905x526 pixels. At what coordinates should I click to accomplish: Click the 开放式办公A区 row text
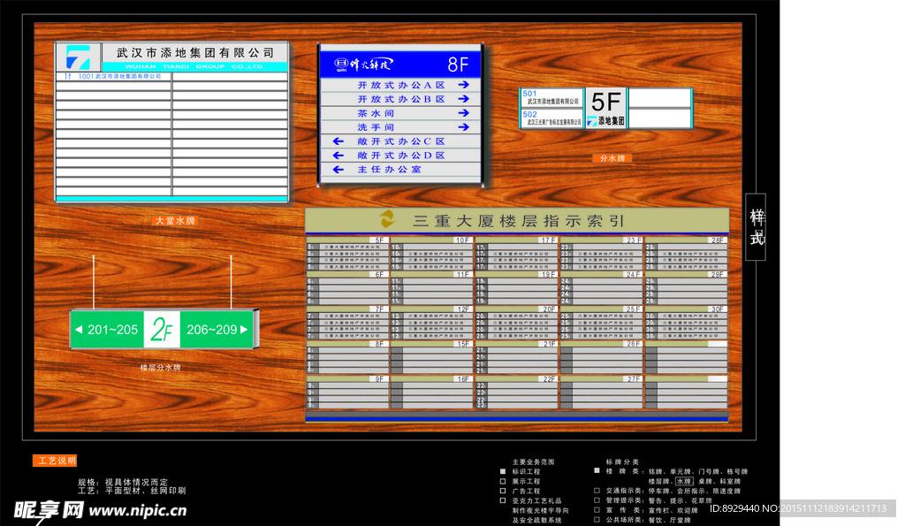[401, 85]
